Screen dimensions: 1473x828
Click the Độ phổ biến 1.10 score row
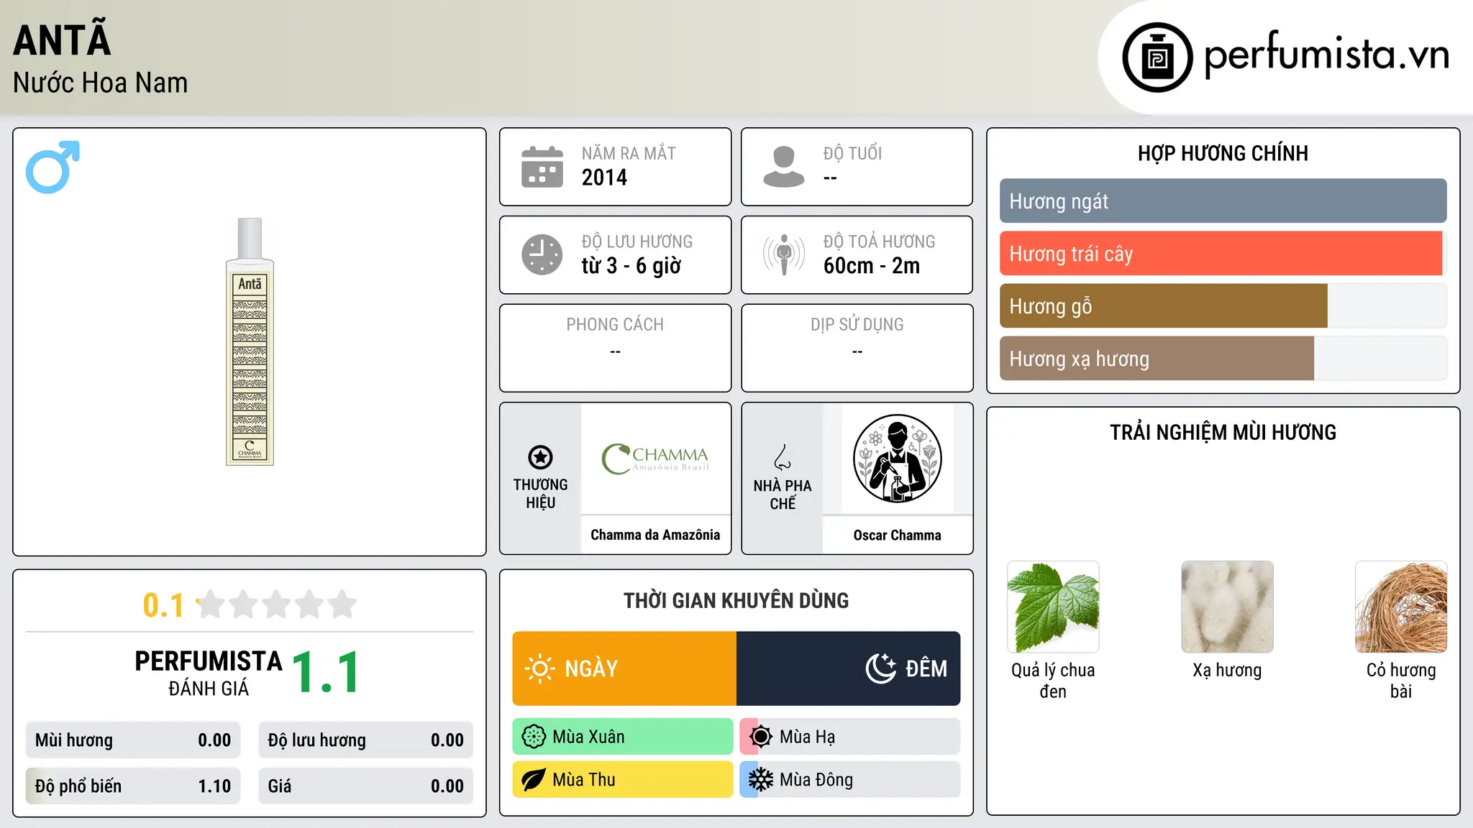pos(133,786)
